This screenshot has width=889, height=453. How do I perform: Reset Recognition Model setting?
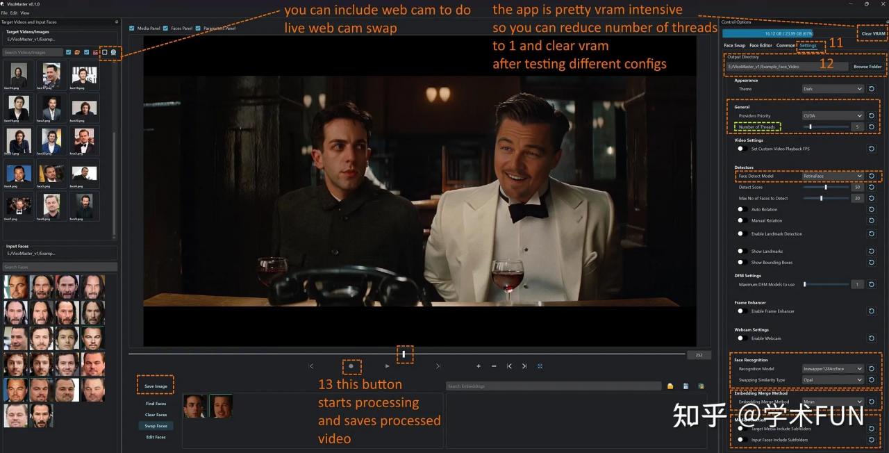(871, 369)
